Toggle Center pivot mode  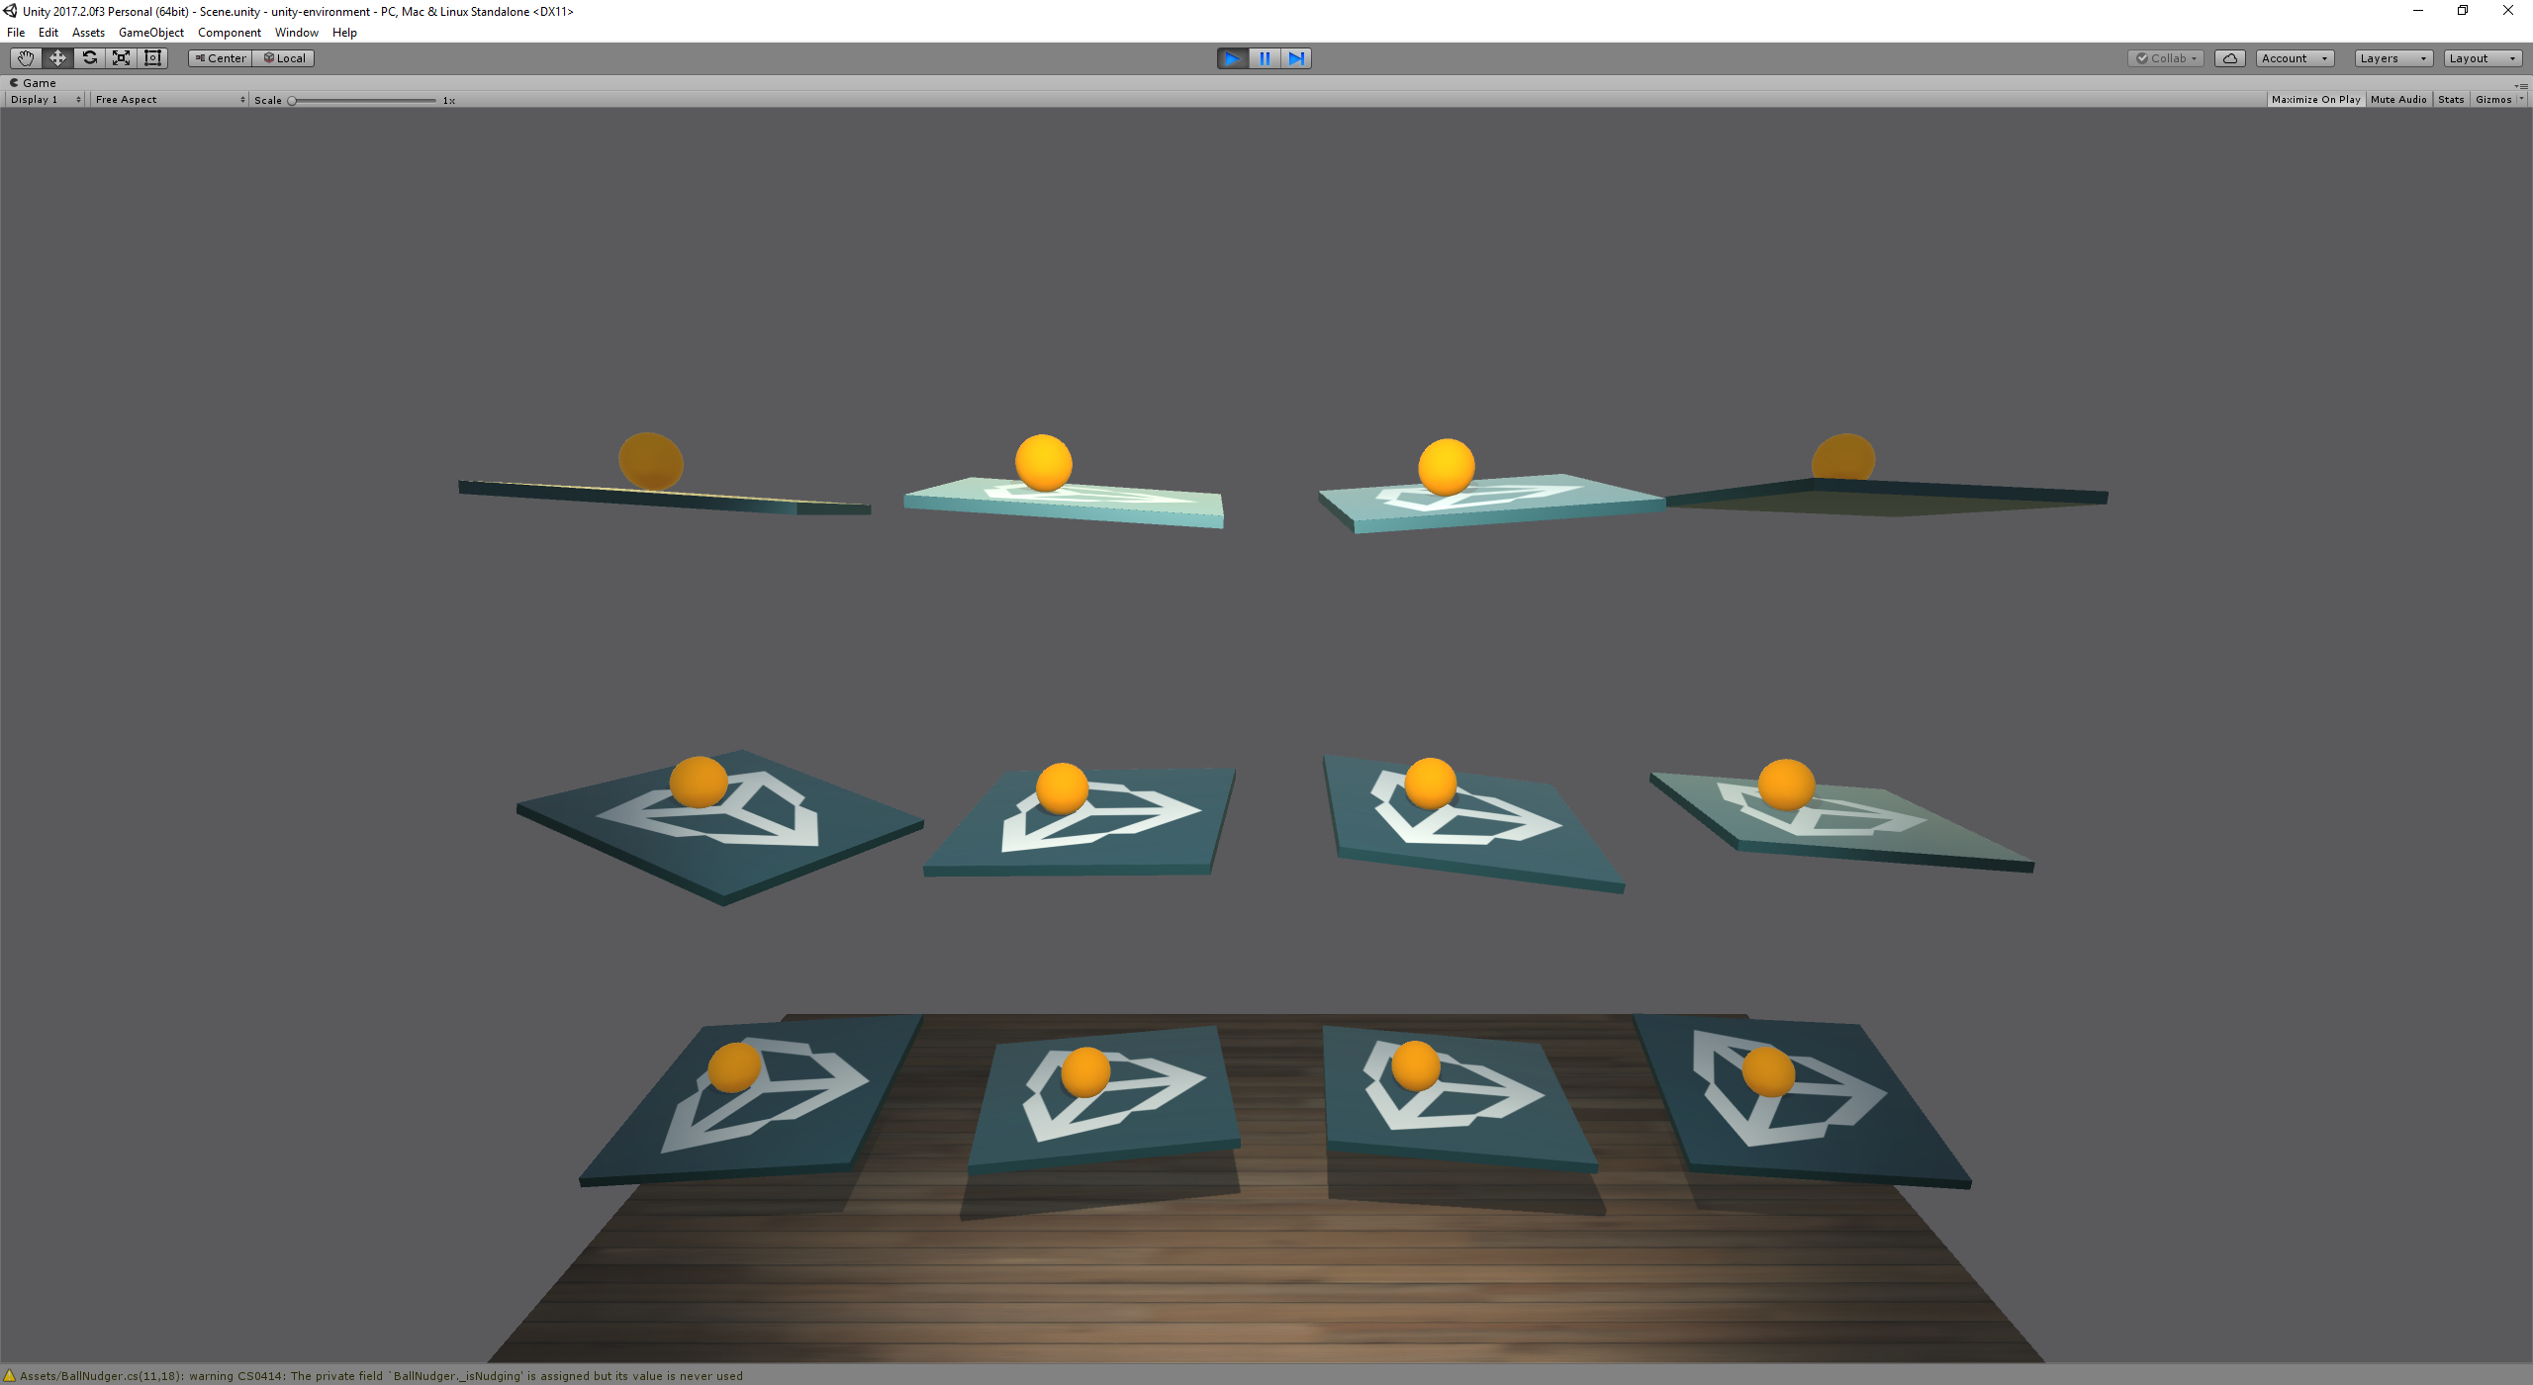coord(221,58)
